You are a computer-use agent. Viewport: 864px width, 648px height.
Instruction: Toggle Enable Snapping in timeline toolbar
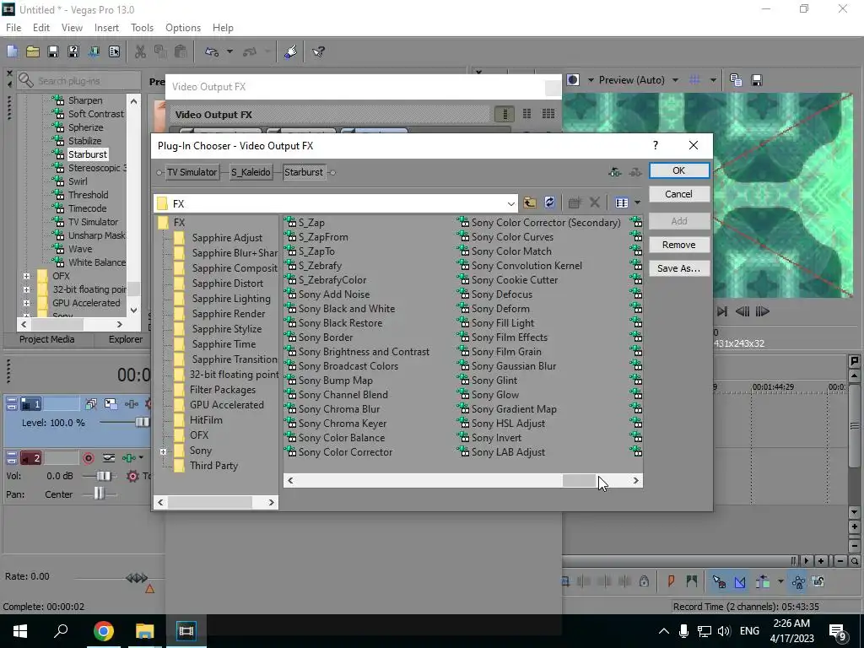(x=719, y=581)
